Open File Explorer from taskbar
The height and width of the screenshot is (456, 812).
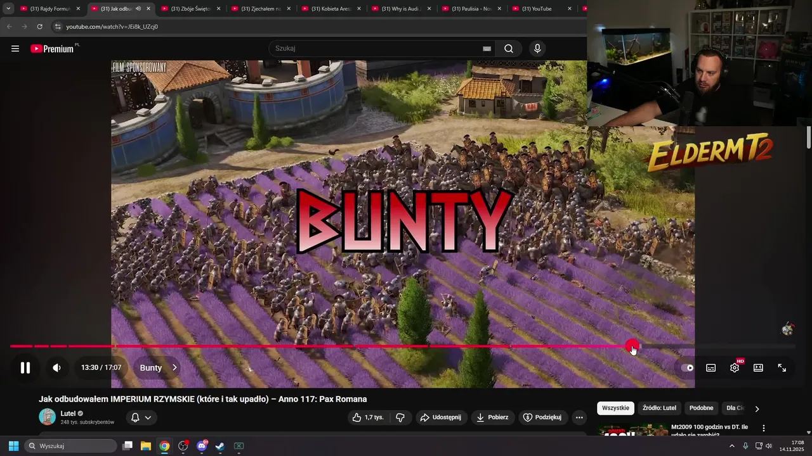(146, 446)
